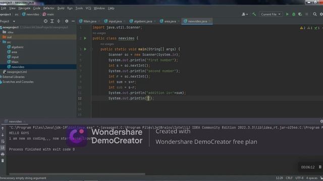Open the Navigate menu
323x181 pixels.
pos(24,8)
